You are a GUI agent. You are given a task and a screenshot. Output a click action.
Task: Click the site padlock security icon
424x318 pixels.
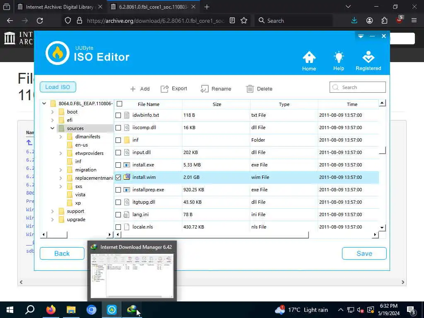click(79, 21)
